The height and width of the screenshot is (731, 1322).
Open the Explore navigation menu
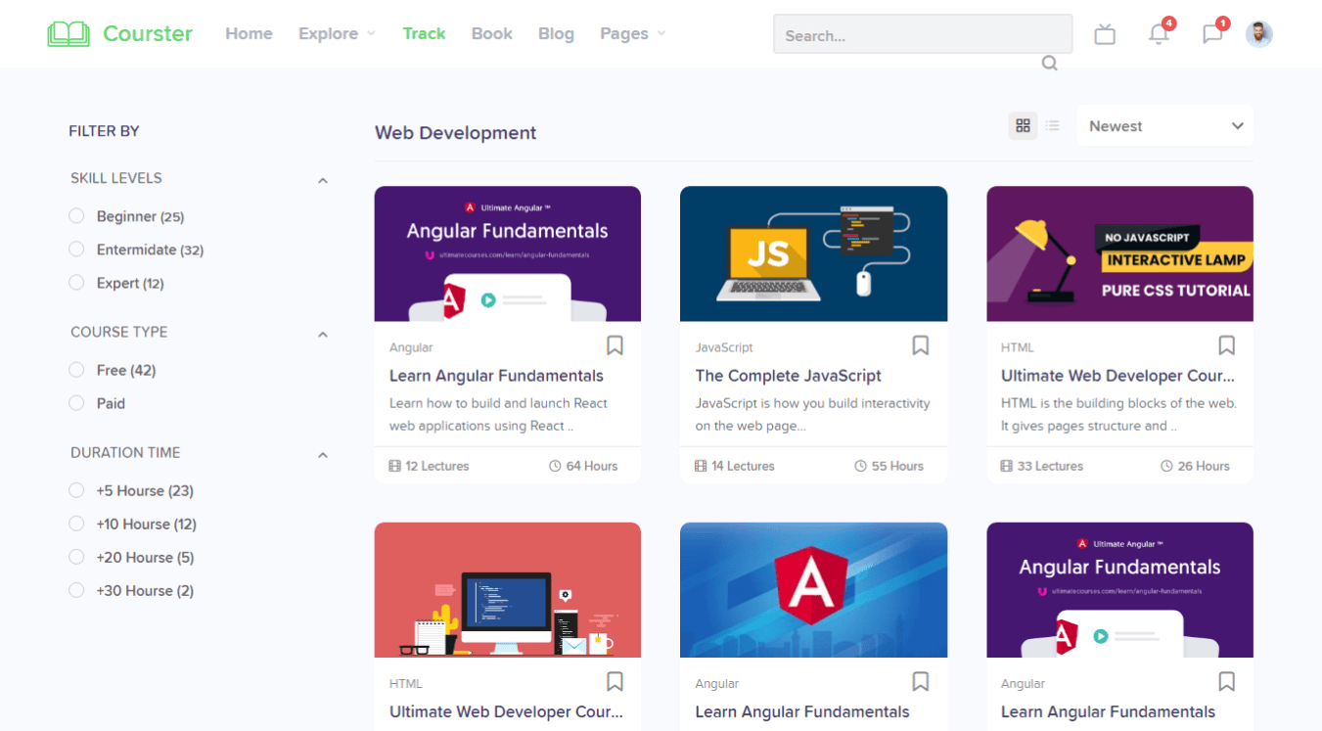(x=336, y=33)
